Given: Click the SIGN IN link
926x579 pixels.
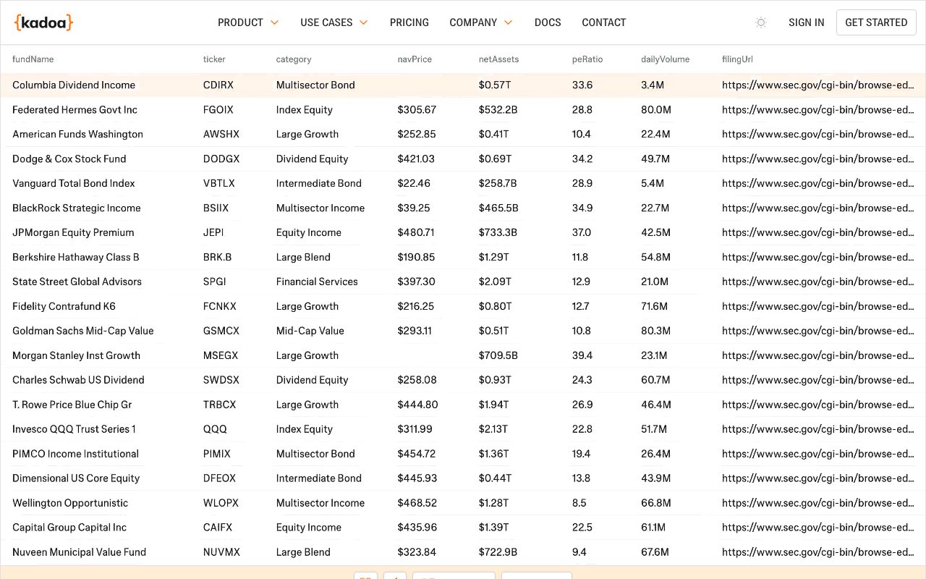Looking at the screenshot, I should (807, 22).
